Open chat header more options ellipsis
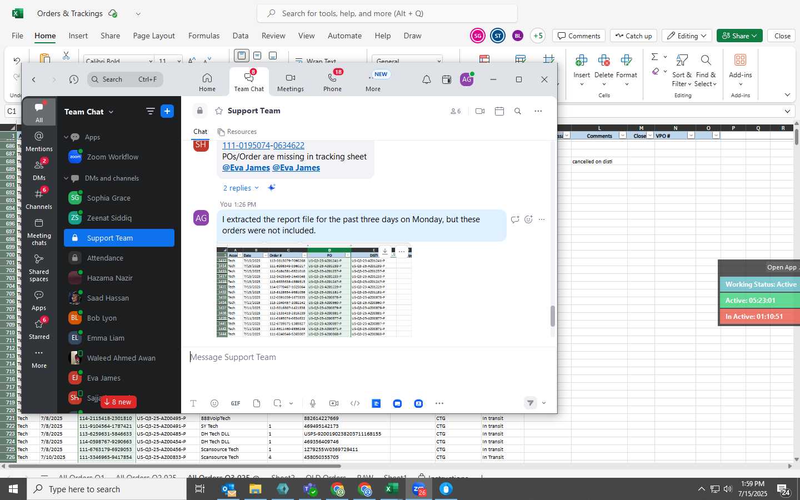Screen dimensions: 800x500 pos(538,111)
